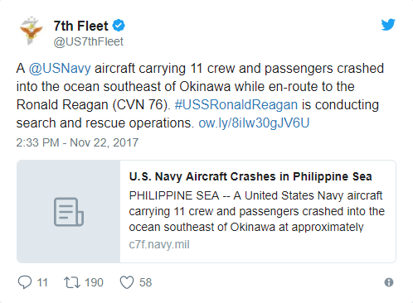
Task: Click the 190 retweets count
Action: point(94,282)
